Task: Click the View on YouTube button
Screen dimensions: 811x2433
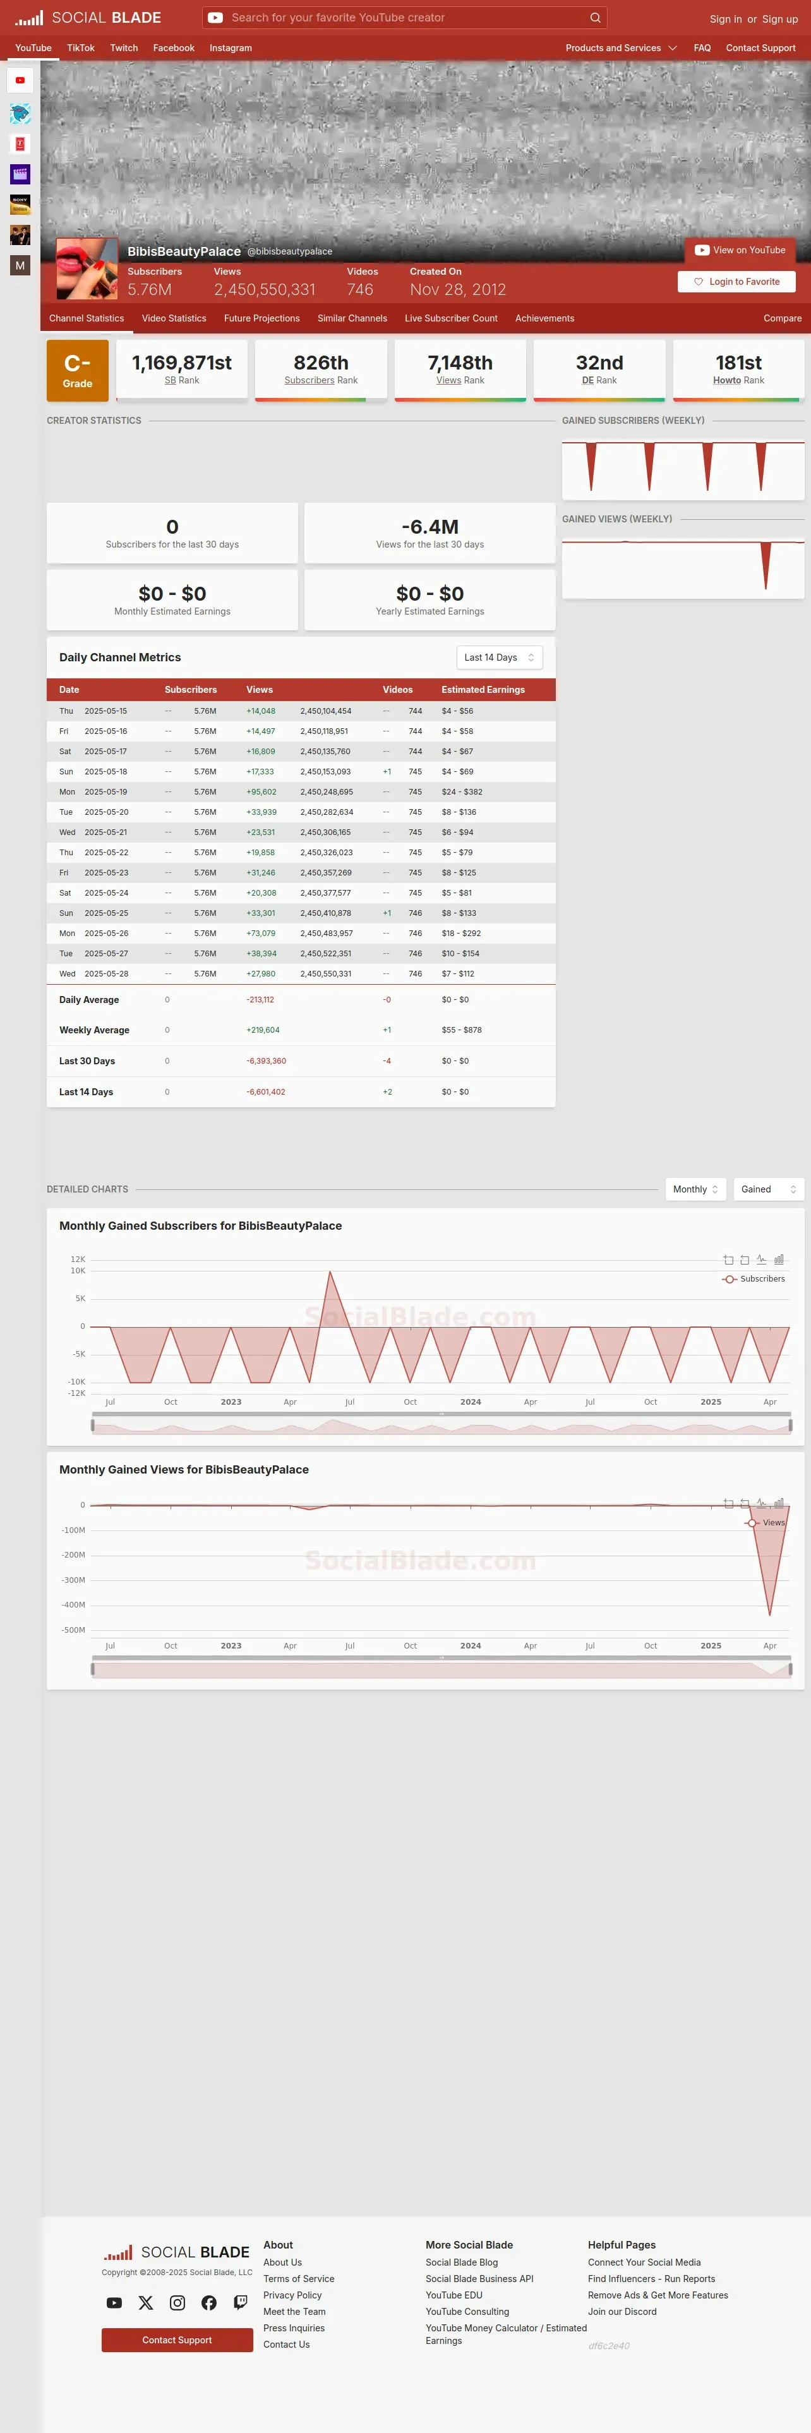Action: [x=740, y=250]
